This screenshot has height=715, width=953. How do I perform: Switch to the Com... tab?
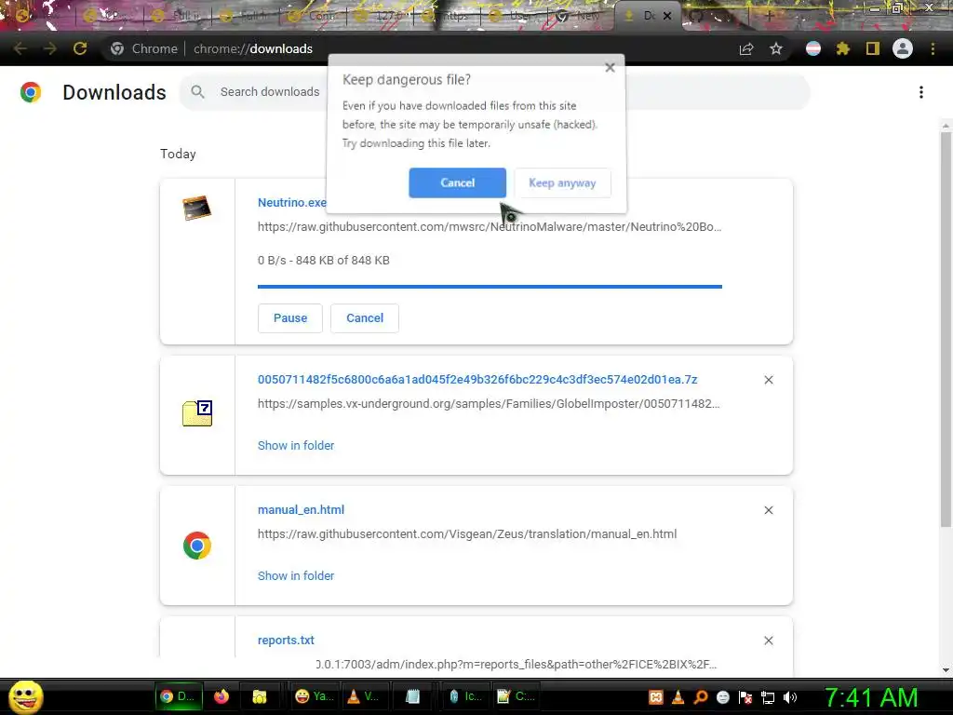click(x=313, y=16)
